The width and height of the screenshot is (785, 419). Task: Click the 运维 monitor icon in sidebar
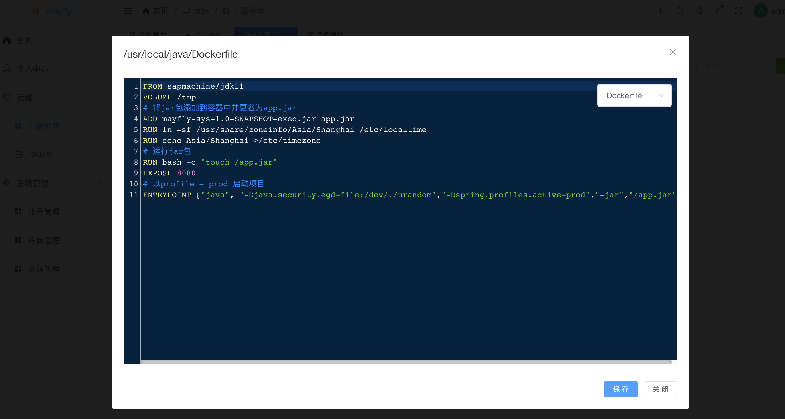pos(7,97)
